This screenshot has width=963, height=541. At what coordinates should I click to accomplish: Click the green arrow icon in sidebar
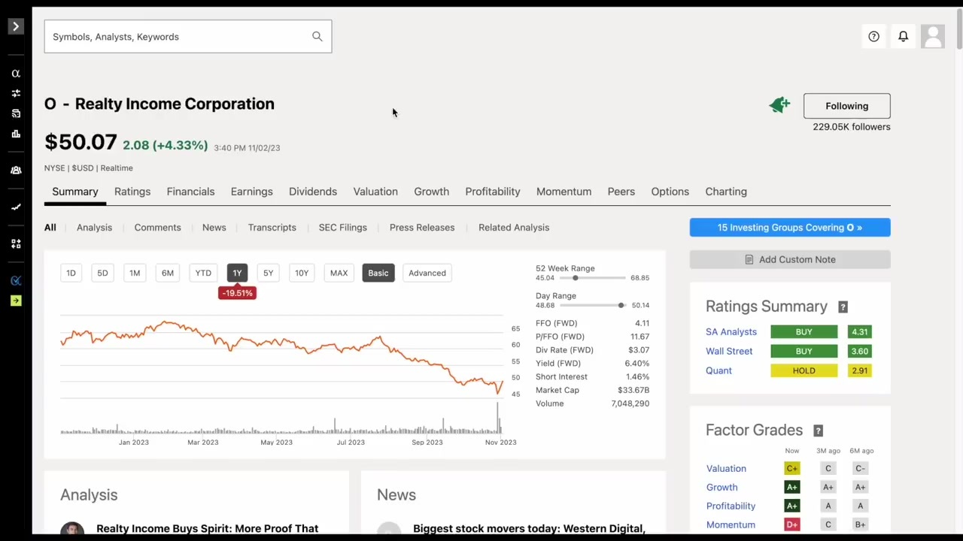[x=16, y=301]
